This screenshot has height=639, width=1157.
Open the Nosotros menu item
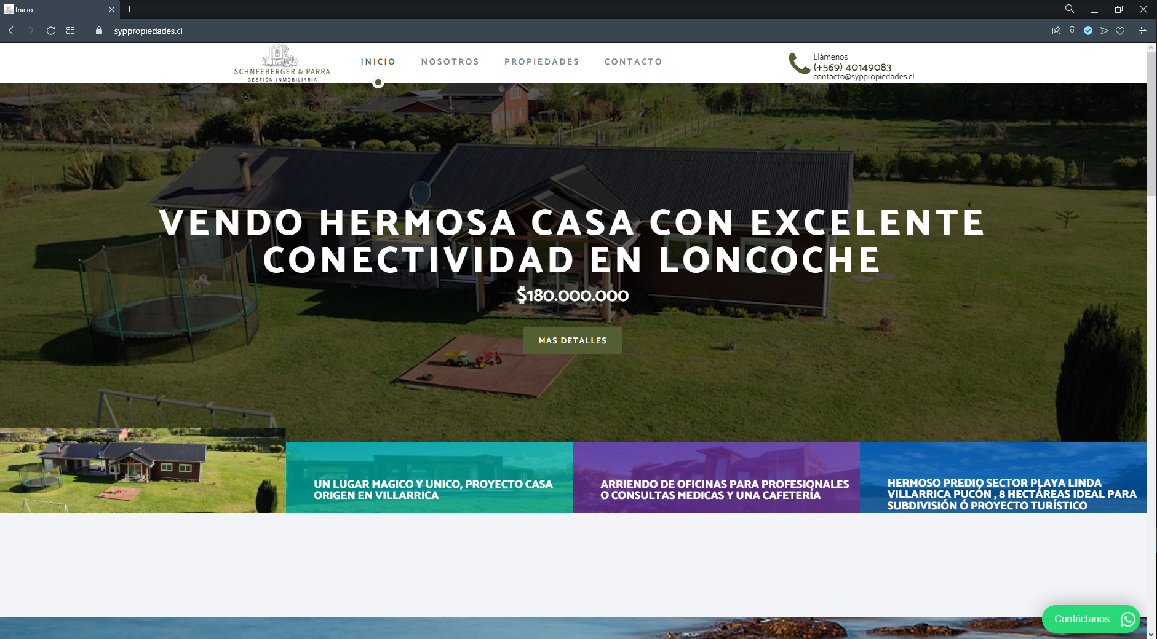pyautogui.click(x=450, y=61)
